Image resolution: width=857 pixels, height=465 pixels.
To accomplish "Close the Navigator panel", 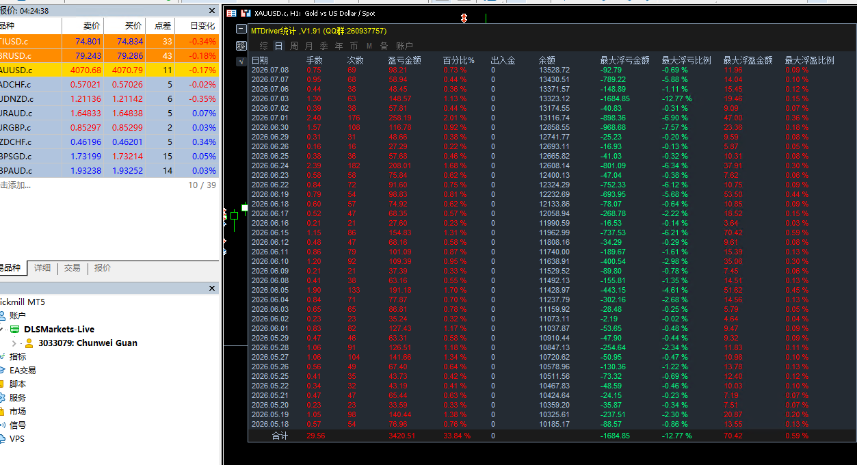I will pyautogui.click(x=212, y=289).
